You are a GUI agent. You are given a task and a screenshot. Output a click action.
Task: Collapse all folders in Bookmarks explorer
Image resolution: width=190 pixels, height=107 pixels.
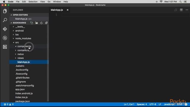(46, 23)
